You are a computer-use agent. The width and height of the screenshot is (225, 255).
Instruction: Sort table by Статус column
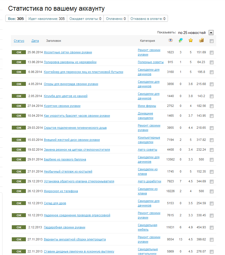[19, 41]
